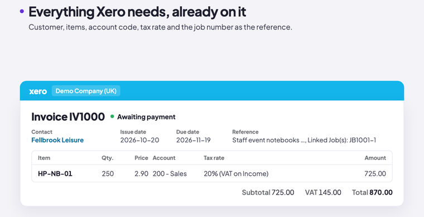Click the reference text with Linked Job JB1001-1
Screen dimensions: 424x217
(x=304, y=140)
